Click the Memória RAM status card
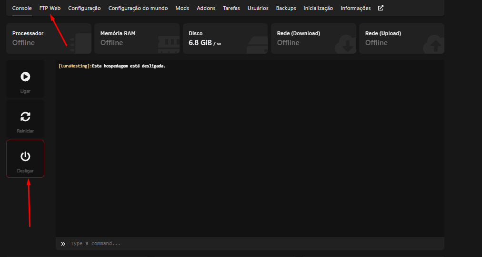This screenshot has height=257, width=482. [137, 38]
